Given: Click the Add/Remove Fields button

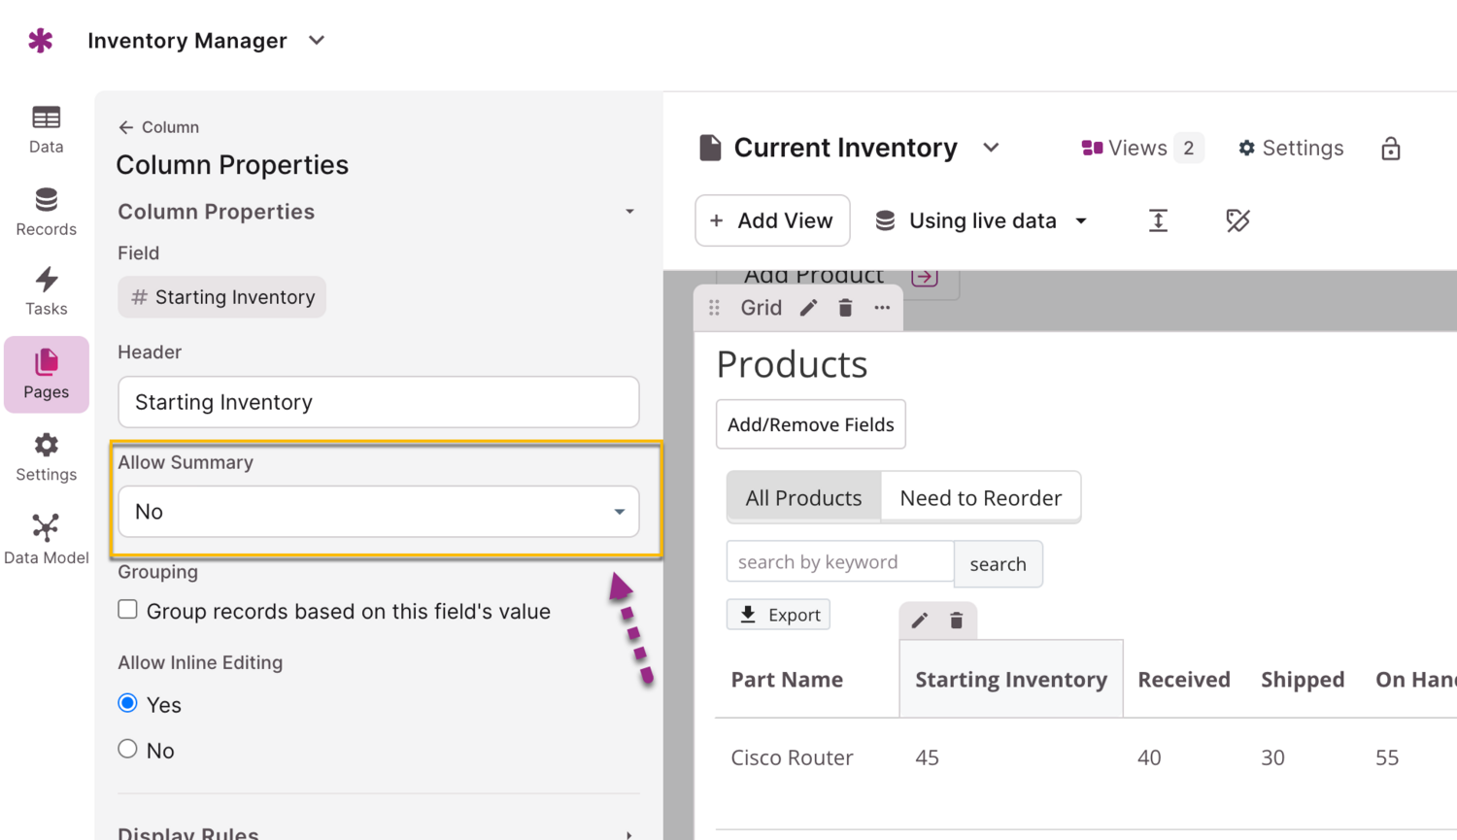Looking at the screenshot, I should click(810, 424).
